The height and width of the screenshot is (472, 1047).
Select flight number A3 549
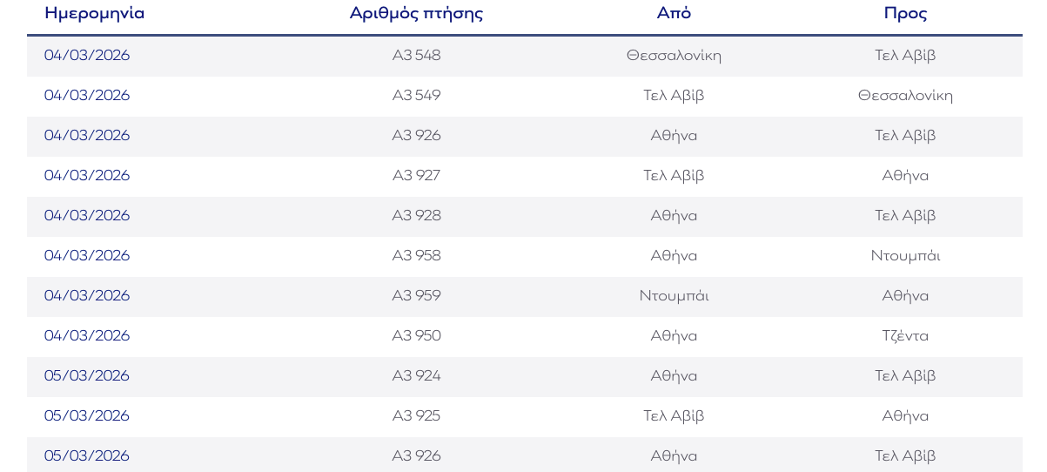(x=416, y=96)
